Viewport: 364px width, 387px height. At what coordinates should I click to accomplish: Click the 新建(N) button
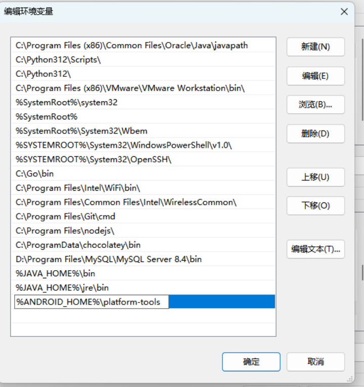point(315,47)
